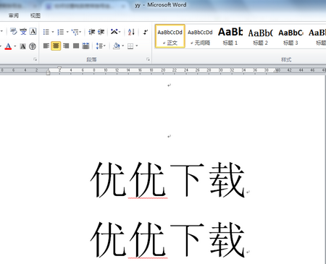Open the Borders dropdown arrow
The image size is (326, 264).
coord(137,46)
